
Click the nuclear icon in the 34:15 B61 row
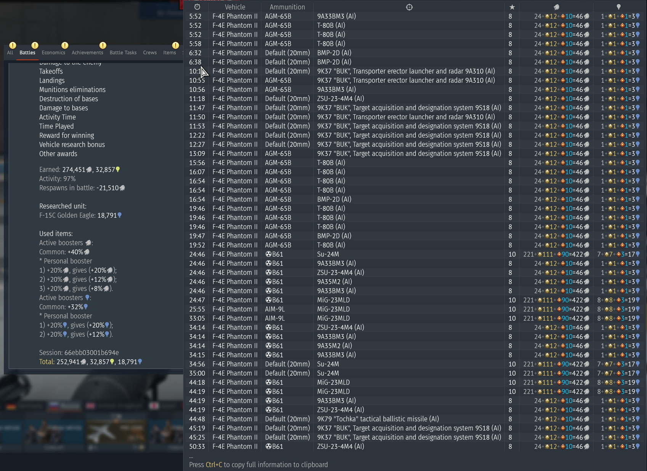click(268, 355)
